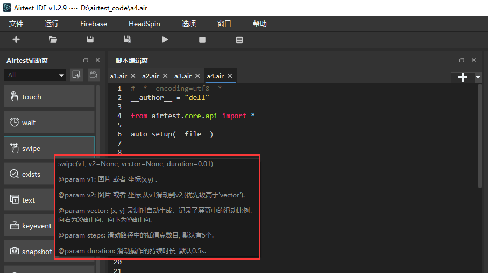The width and height of the screenshot is (488, 273).
Task: Switch to the a4.air tab
Action: pyautogui.click(x=215, y=76)
